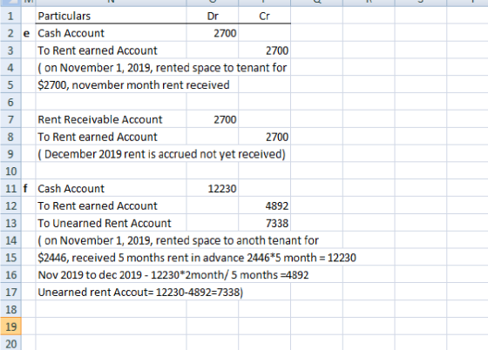The width and height of the screenshot is (488, 350).
Task: Select the 'To Unearned Rent Account' cell
Action: click(112, 223)
